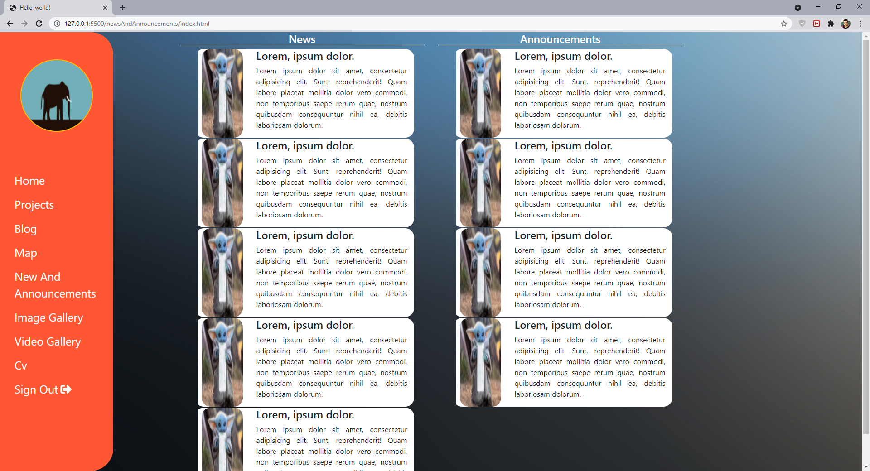The width and height of the screenshot is (870, 471).
Task: Click the browser back arrow
Action: pos(10,24)
